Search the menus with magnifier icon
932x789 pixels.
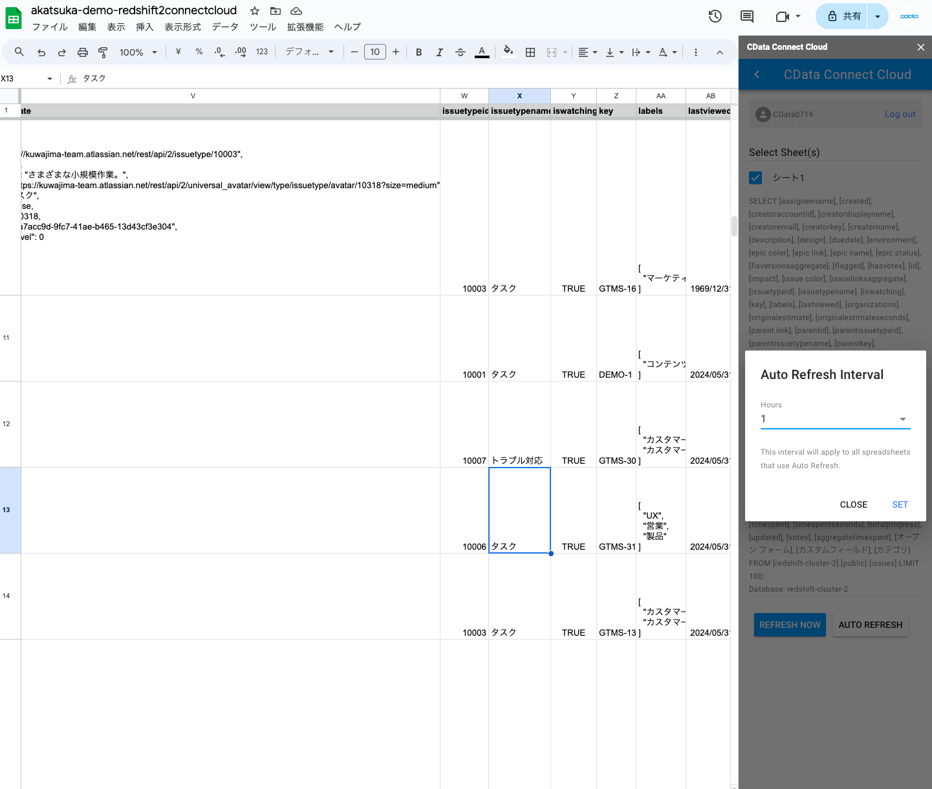(x=19, y=52)
